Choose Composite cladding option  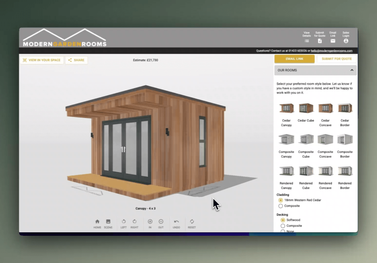[281, 206]
